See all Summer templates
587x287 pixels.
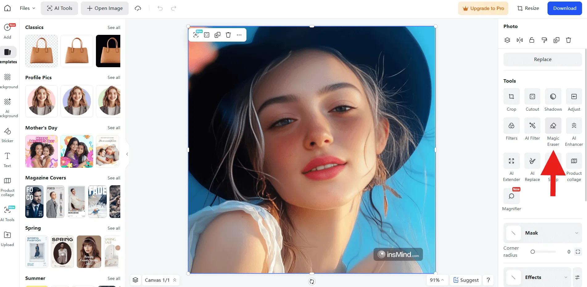[114, 278]
